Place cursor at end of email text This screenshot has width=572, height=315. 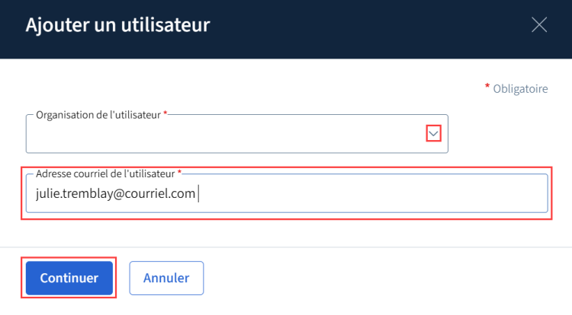[x=198, y=195]
